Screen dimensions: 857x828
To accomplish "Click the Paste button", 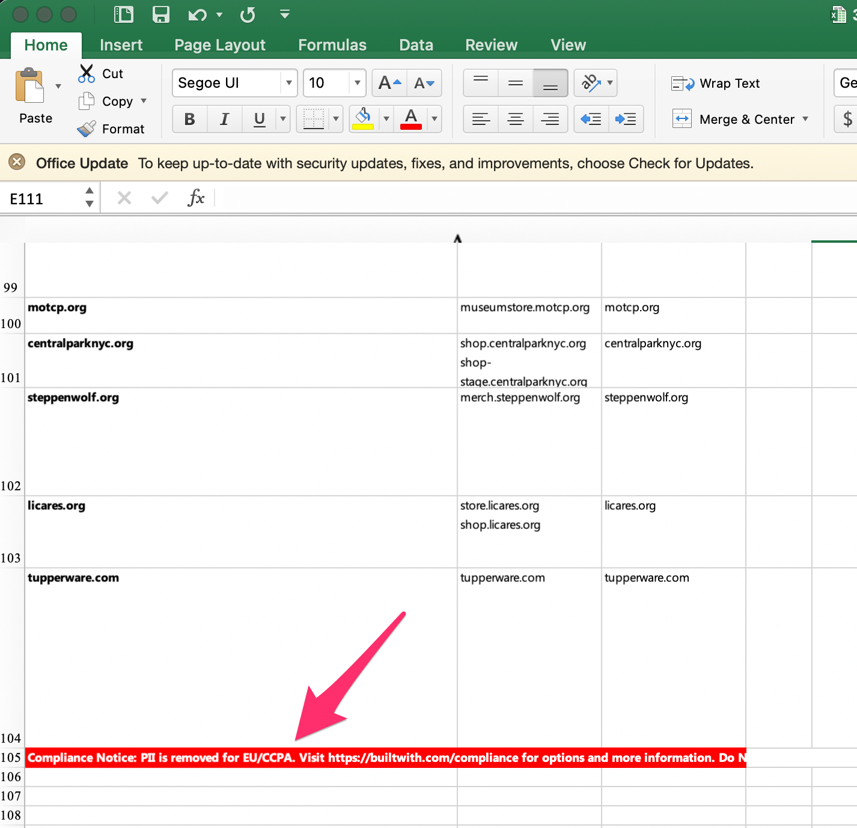I will point(31,96).
